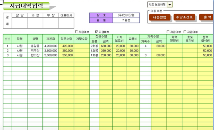Select 홍길동's 50,000 정액급식비 cell
The width and height of the screenshot is (214, 130).
tap(205, 46)
